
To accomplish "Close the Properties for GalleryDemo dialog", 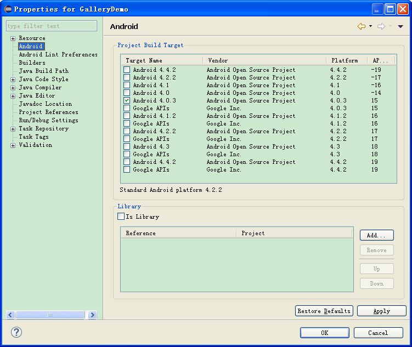I will [x=403, y=9].
